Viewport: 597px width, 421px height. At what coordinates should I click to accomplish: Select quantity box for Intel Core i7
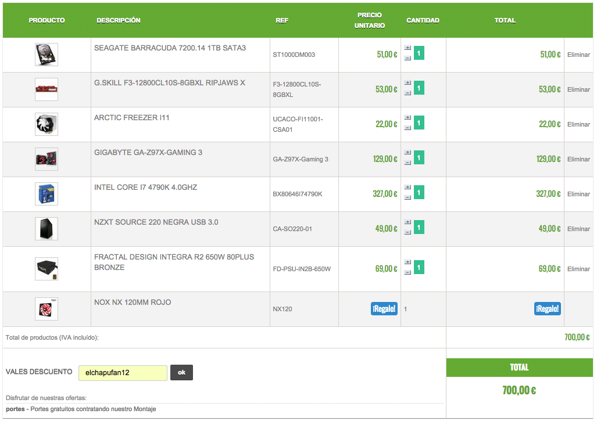tap(419, 192)
